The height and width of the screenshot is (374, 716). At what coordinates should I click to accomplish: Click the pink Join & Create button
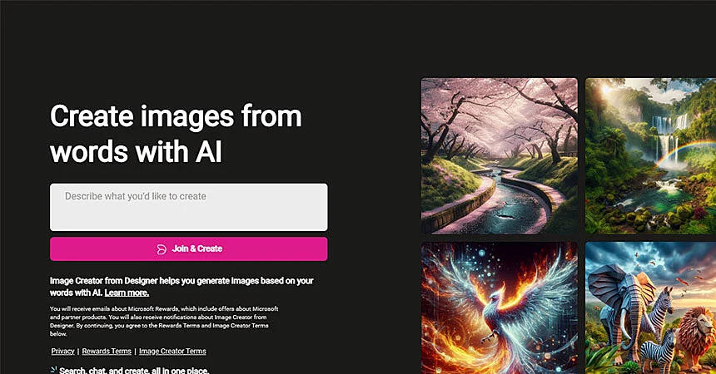click(x=189, y=249)
